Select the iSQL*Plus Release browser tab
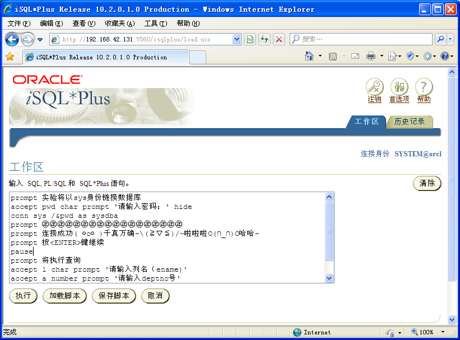This screenshot has width=460, height=340. 106,57
